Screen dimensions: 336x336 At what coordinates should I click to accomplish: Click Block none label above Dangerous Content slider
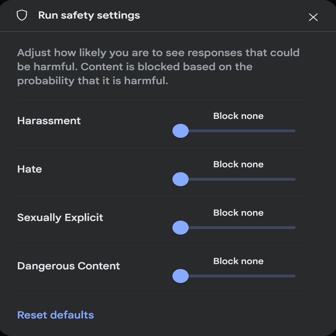click(238, 261)
